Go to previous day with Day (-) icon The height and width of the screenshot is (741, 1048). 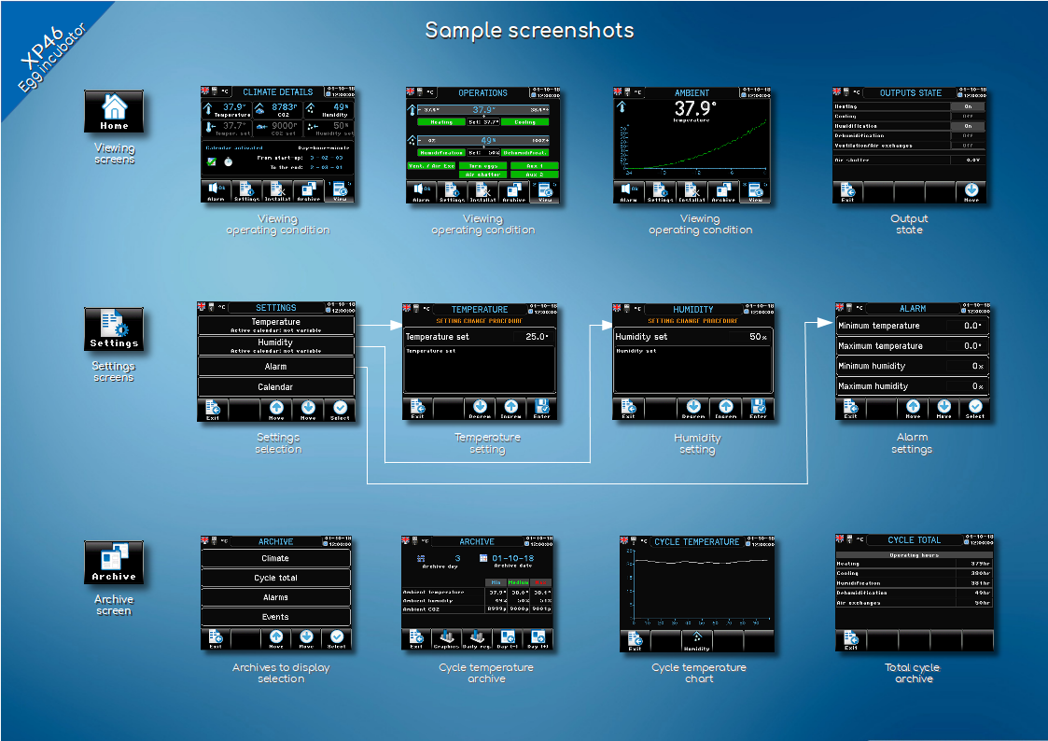pos(508,638)
